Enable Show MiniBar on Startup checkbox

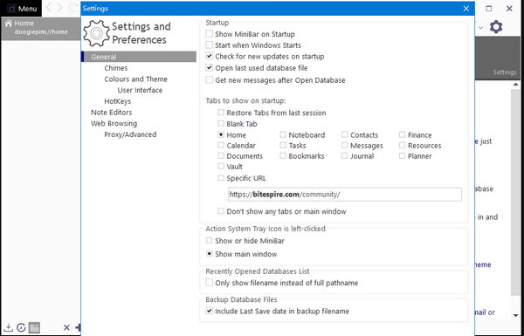pos(210,34)
